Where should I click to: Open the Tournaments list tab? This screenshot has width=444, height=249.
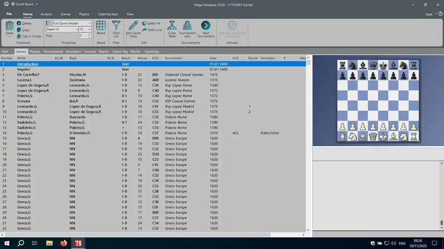pos(53,51)
